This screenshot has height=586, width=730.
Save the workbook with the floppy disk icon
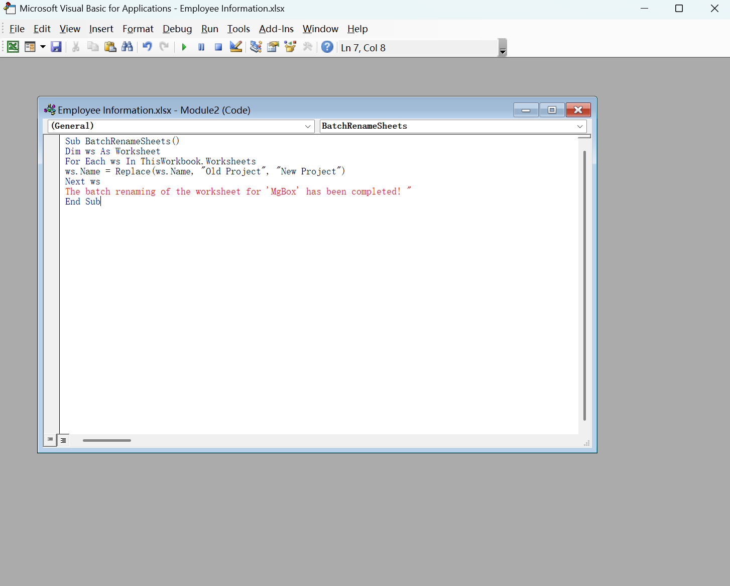(56, 47)
